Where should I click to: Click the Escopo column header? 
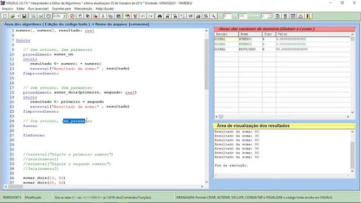[x=226, y=34]
